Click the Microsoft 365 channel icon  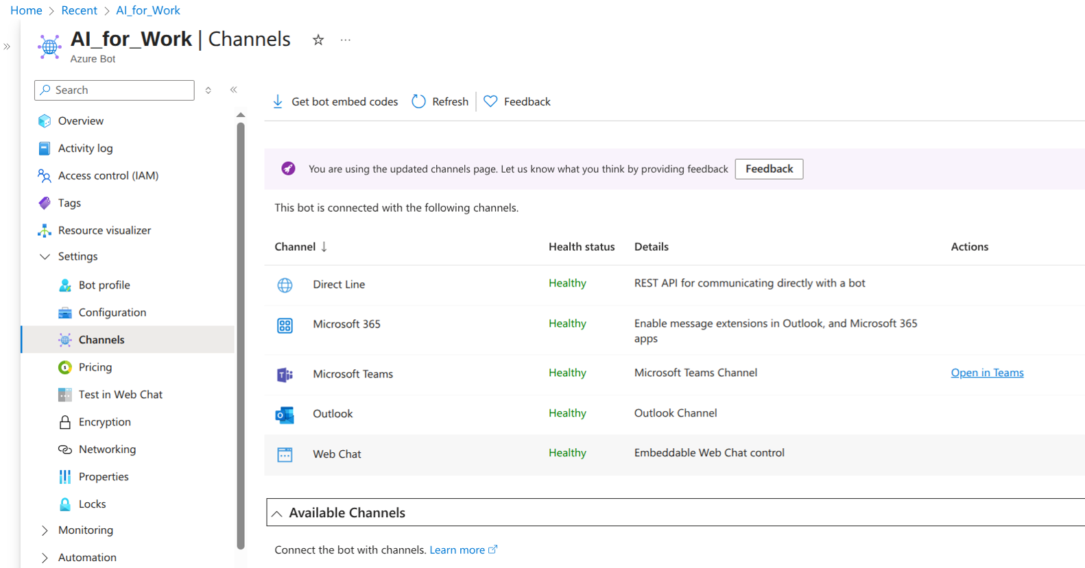(x=285, y=325)
